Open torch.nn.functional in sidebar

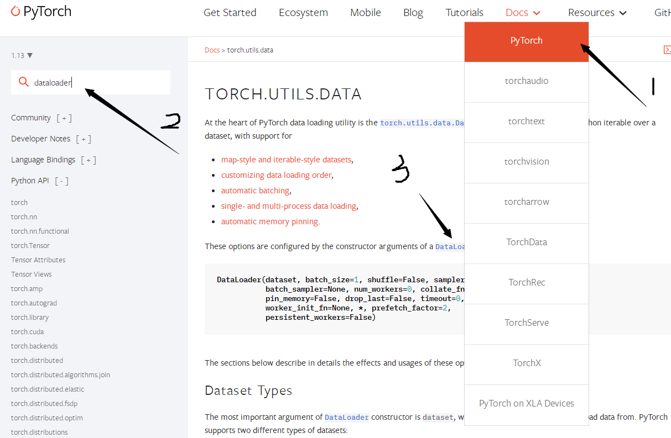coord(40,231)
